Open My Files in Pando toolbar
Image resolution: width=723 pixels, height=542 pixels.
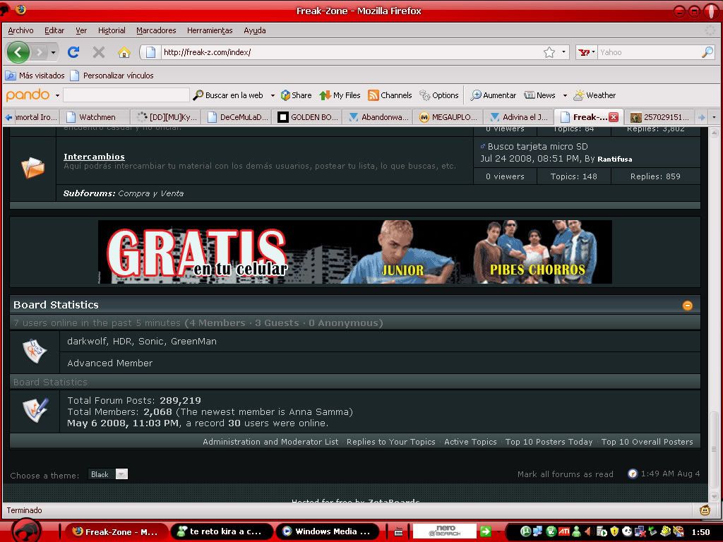tap(340, 95)
